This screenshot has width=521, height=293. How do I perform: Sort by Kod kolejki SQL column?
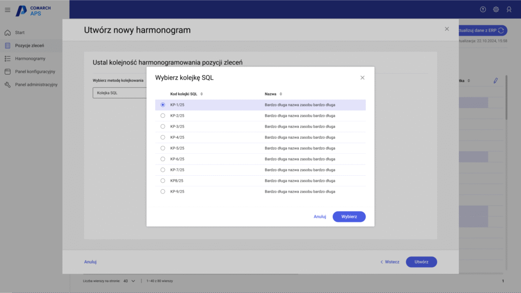point(201,94)
